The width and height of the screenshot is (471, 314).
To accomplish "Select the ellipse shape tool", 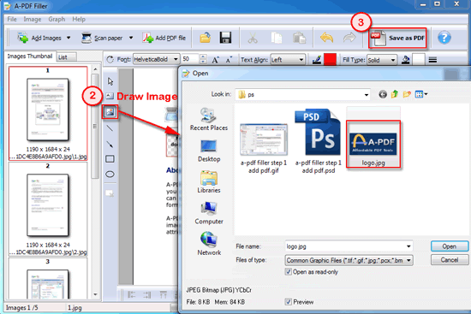I will [x=110, y=174].
